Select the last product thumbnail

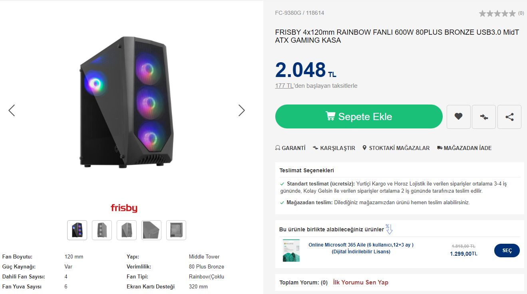(176, 230)
